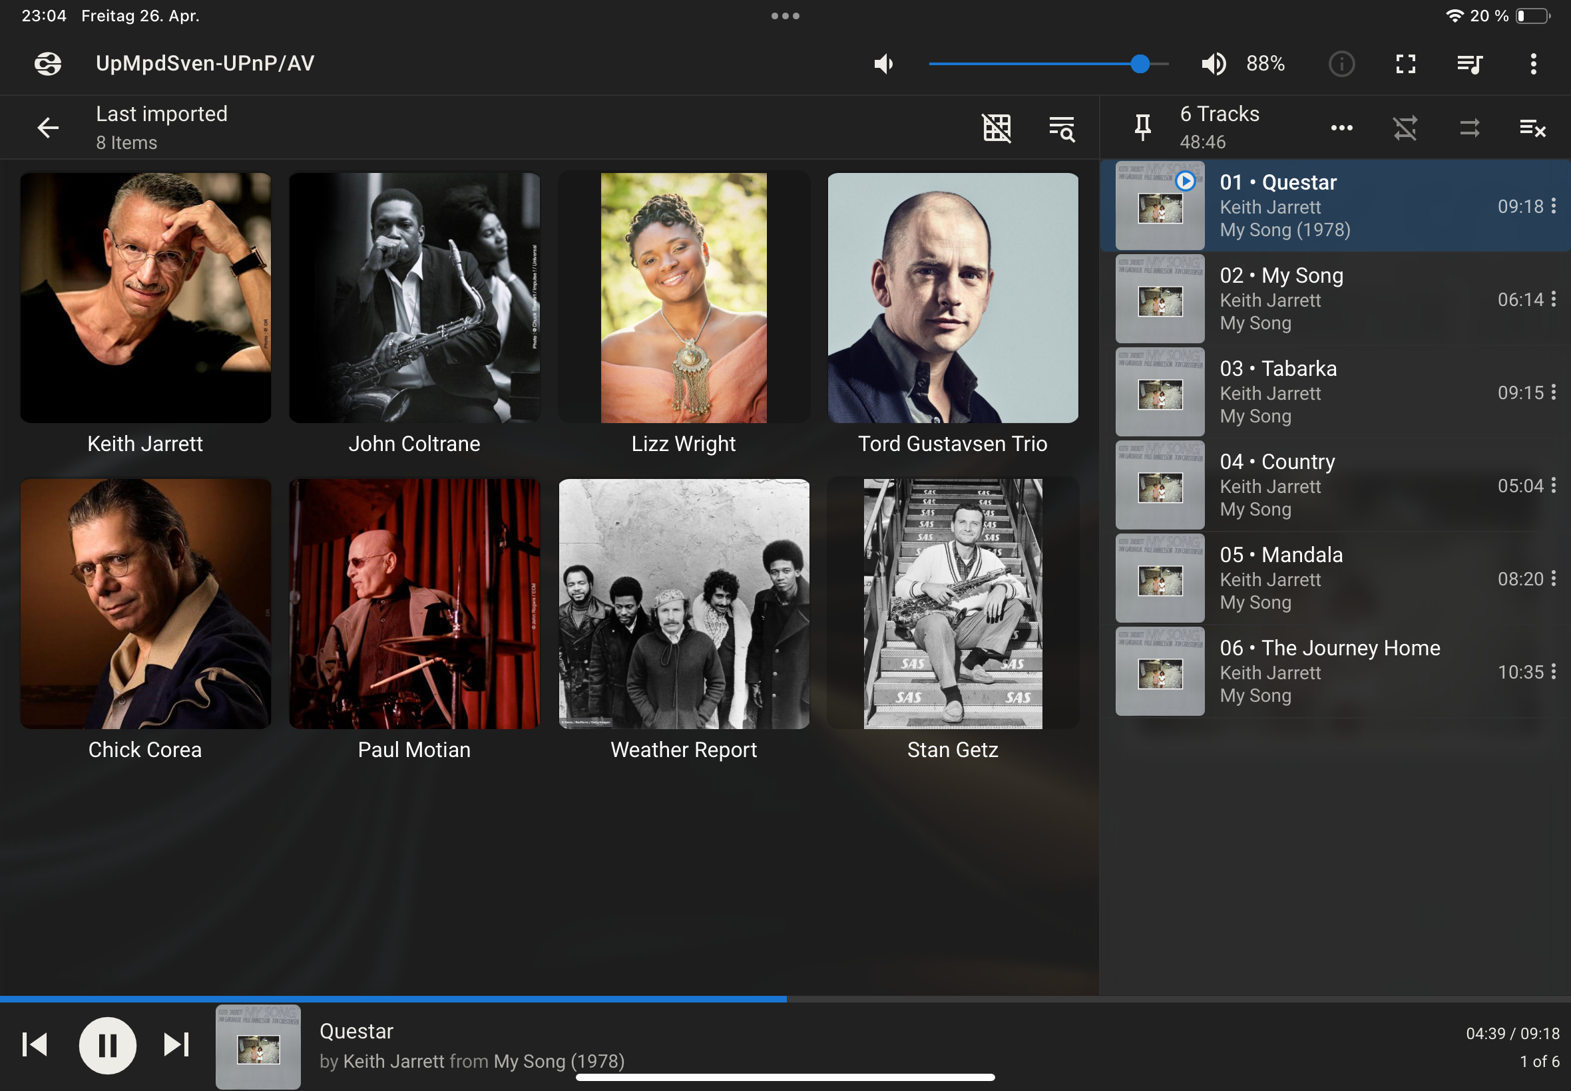Click the volume slider handle
1571x1091 pixels.
coord(1140,64)
